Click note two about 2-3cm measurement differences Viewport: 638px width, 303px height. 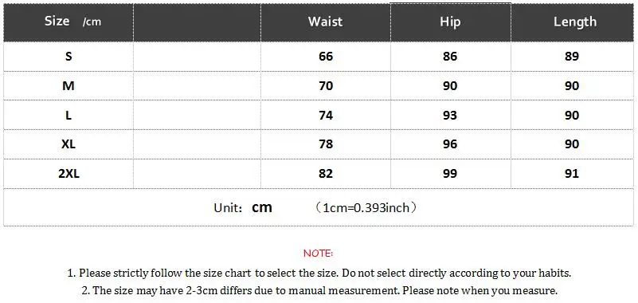click(x=319, y=291)
